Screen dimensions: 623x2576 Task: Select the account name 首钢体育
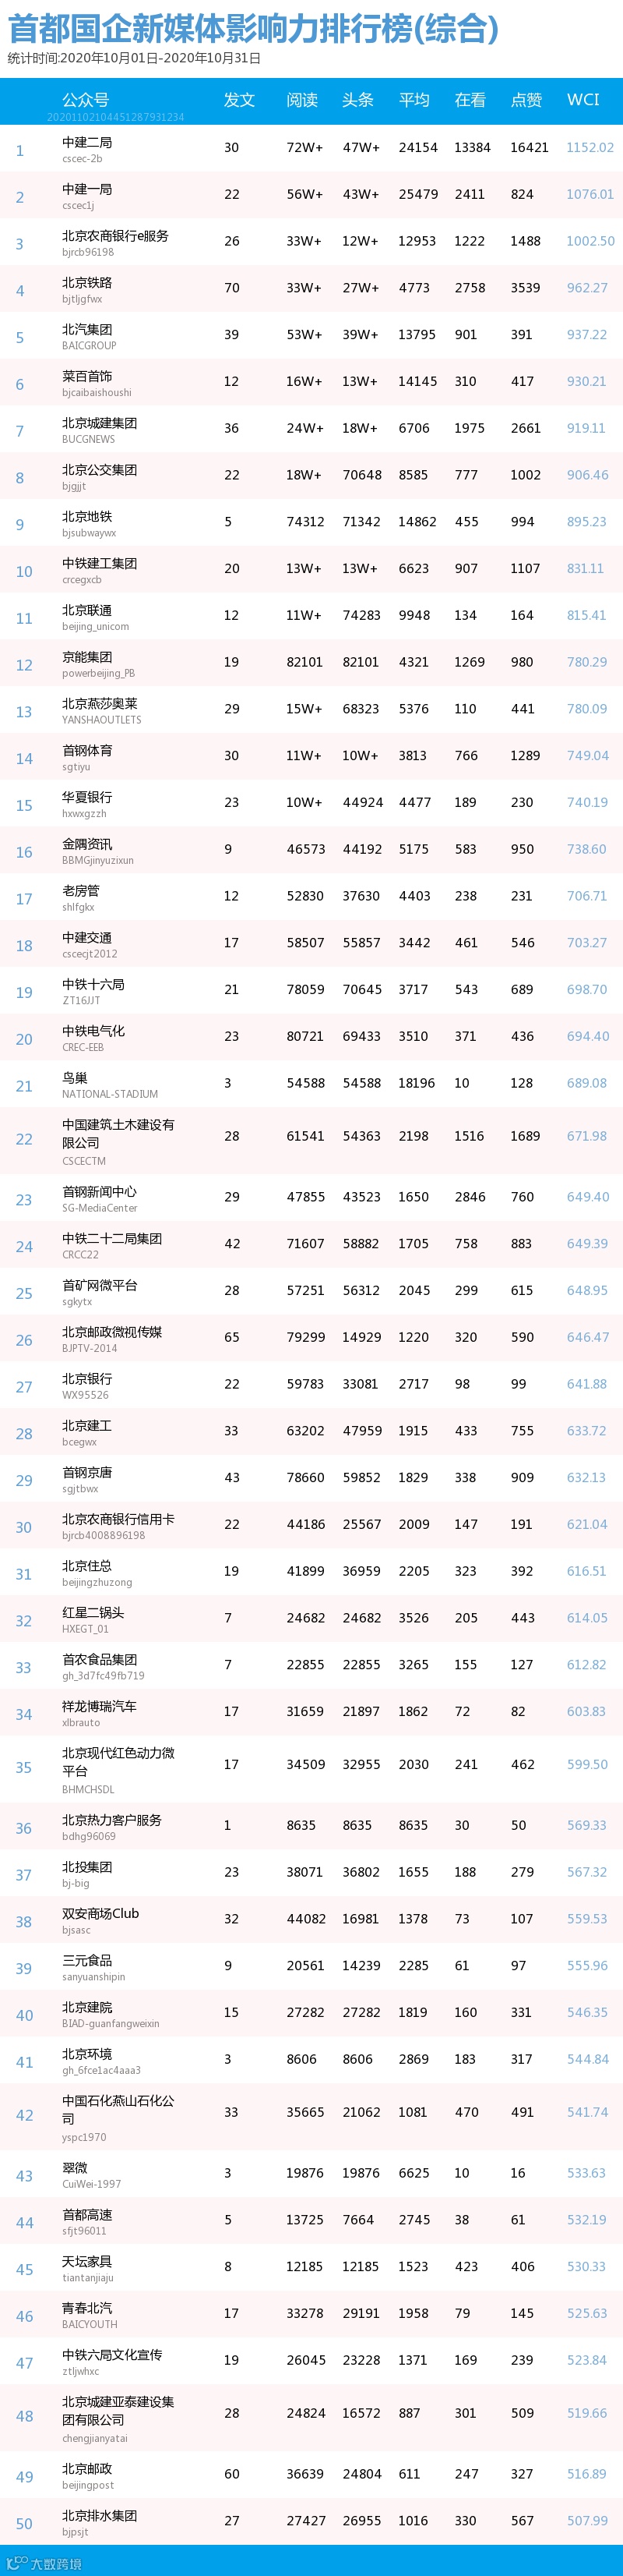tap(87, 750)
